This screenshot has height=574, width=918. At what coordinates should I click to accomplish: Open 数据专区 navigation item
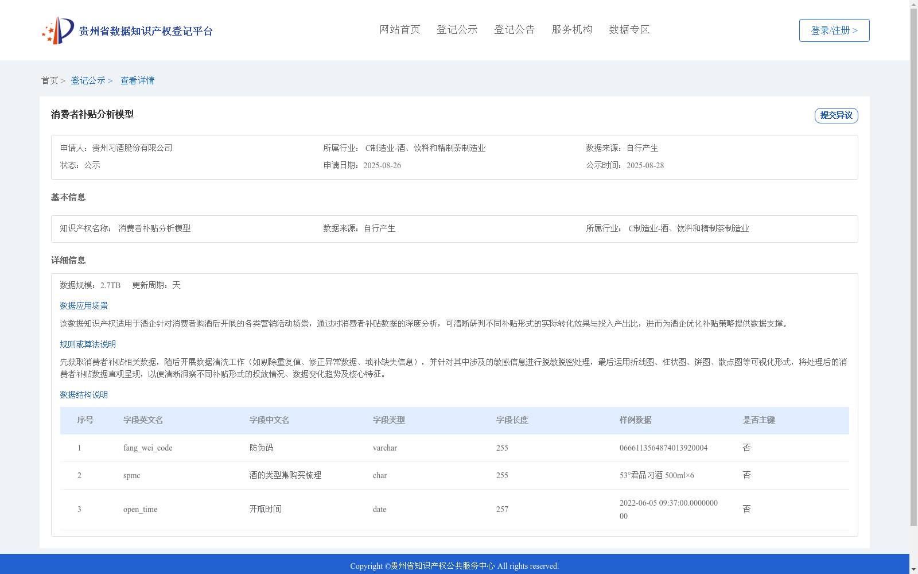click(629, 29)
